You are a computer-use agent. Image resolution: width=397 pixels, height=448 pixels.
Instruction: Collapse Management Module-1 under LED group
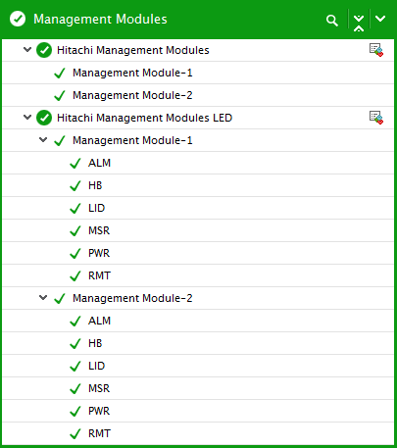pyautogui.click(x=43, y=140)
